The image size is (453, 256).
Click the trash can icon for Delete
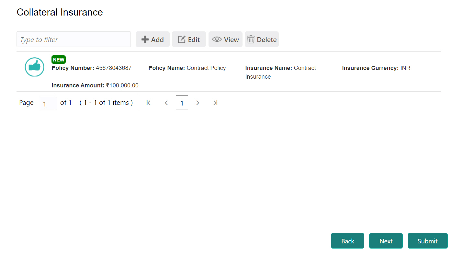[251, 39]
